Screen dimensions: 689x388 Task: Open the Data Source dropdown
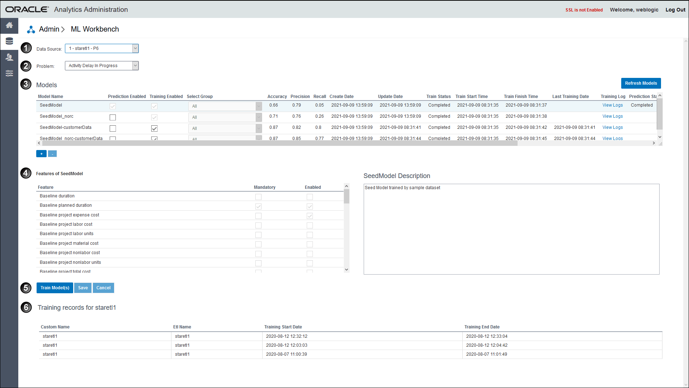(x=102, y=48)
